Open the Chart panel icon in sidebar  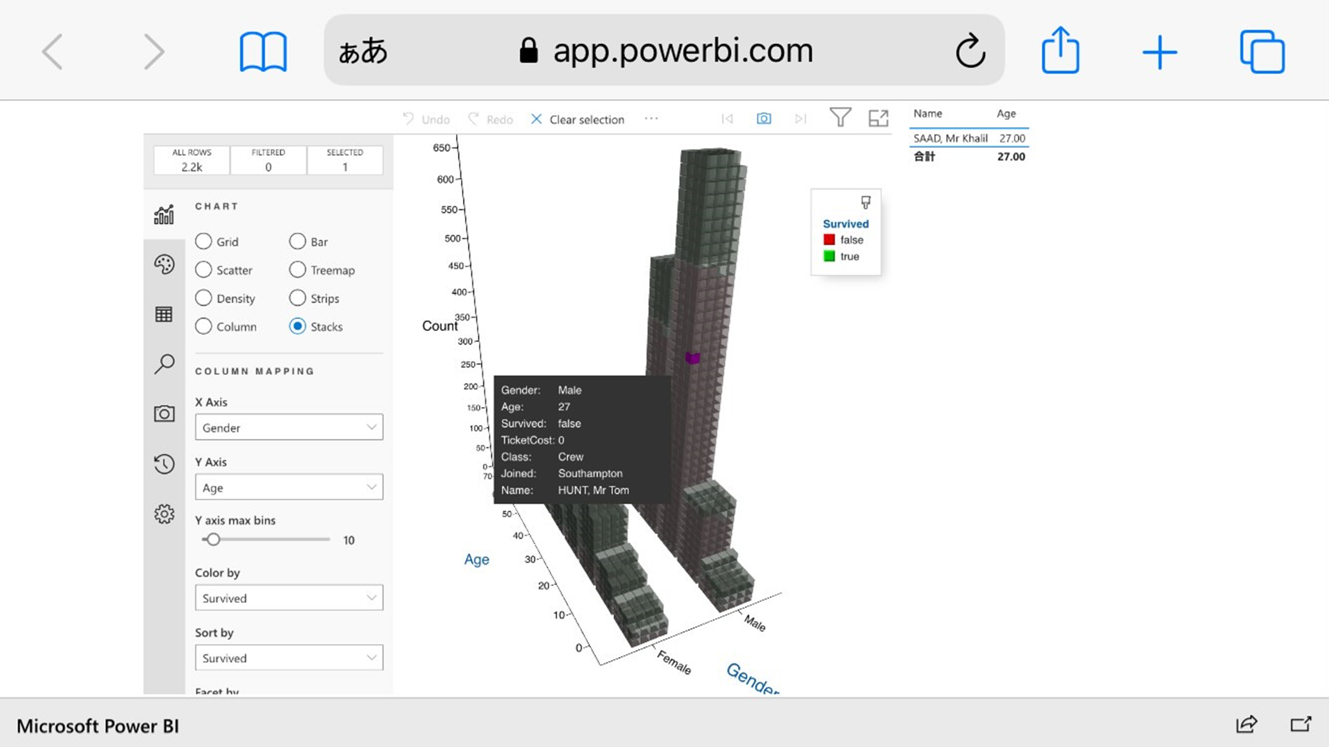164,215
